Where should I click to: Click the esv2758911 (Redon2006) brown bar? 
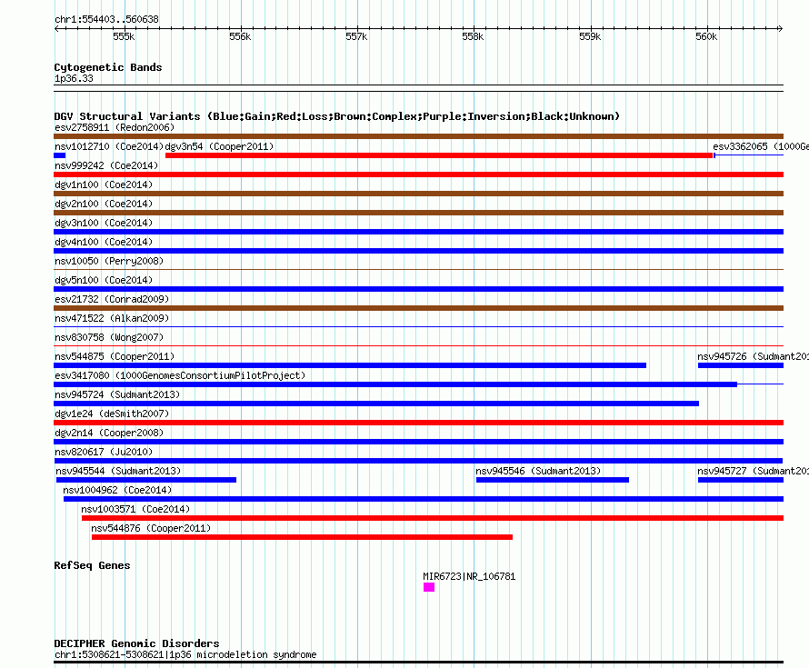click(418, 136)
